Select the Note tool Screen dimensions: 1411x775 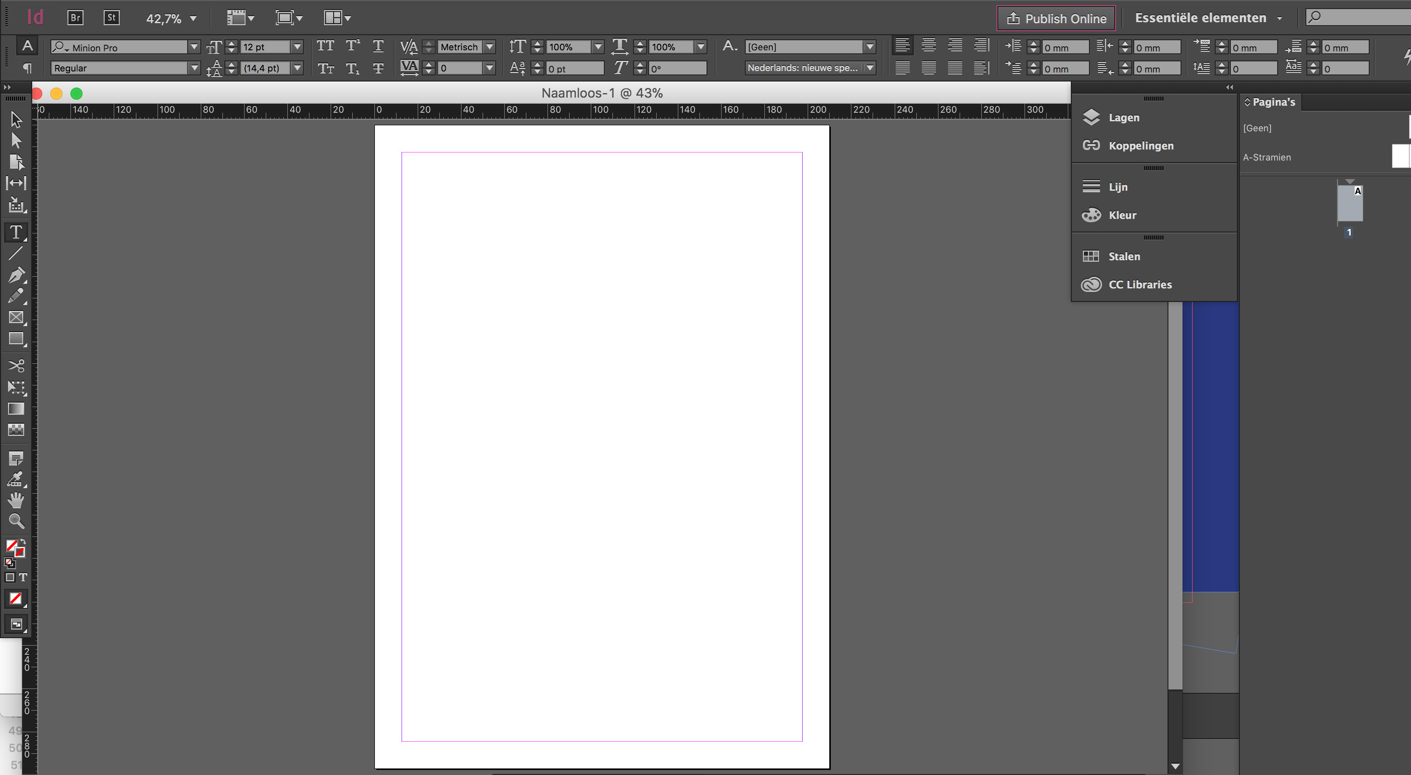(x=16, y=458)
